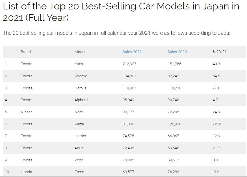This screenshot has height=177, width=247.
Task: Click the Sales 2020 column header
Action: [x=177, y=52]
